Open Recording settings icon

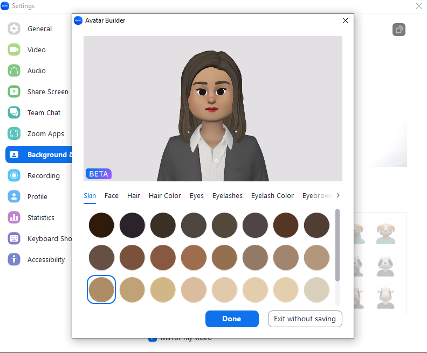14,176
